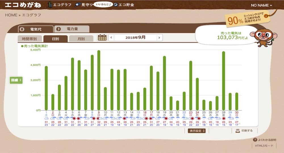Image resolution: width=284 pixels, height=153 pixels.
Task: Select the 時間帯別 view tab
Action: (30, 39)
